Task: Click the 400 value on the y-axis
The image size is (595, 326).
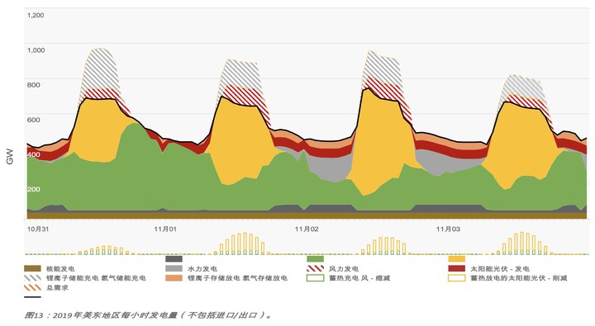Action: pos(33,154)
